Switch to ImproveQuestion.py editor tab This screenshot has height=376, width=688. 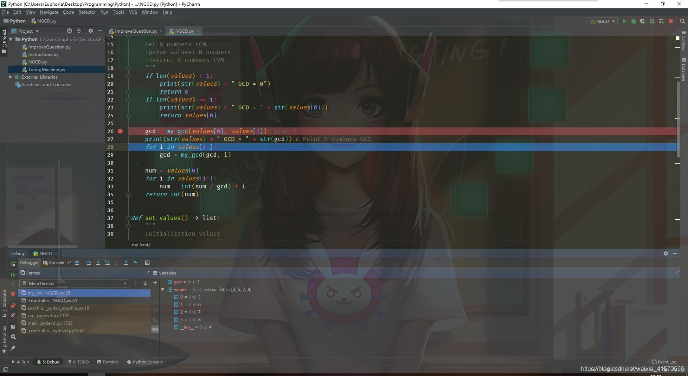(x=135, y=31)
